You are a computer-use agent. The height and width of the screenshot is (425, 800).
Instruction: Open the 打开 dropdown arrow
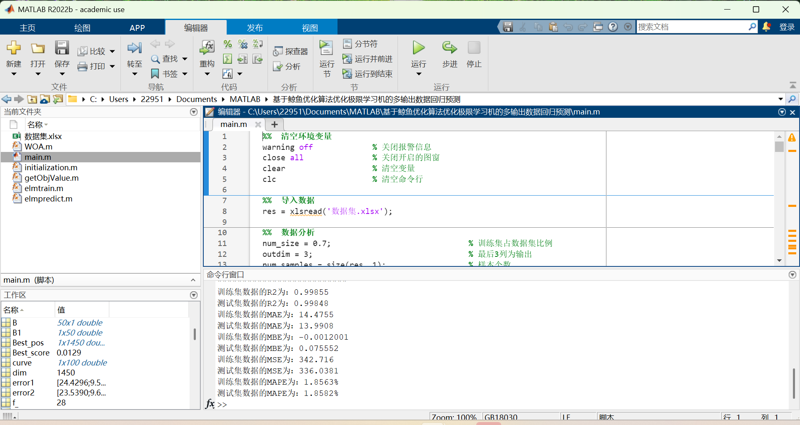(x=38, y=74)
